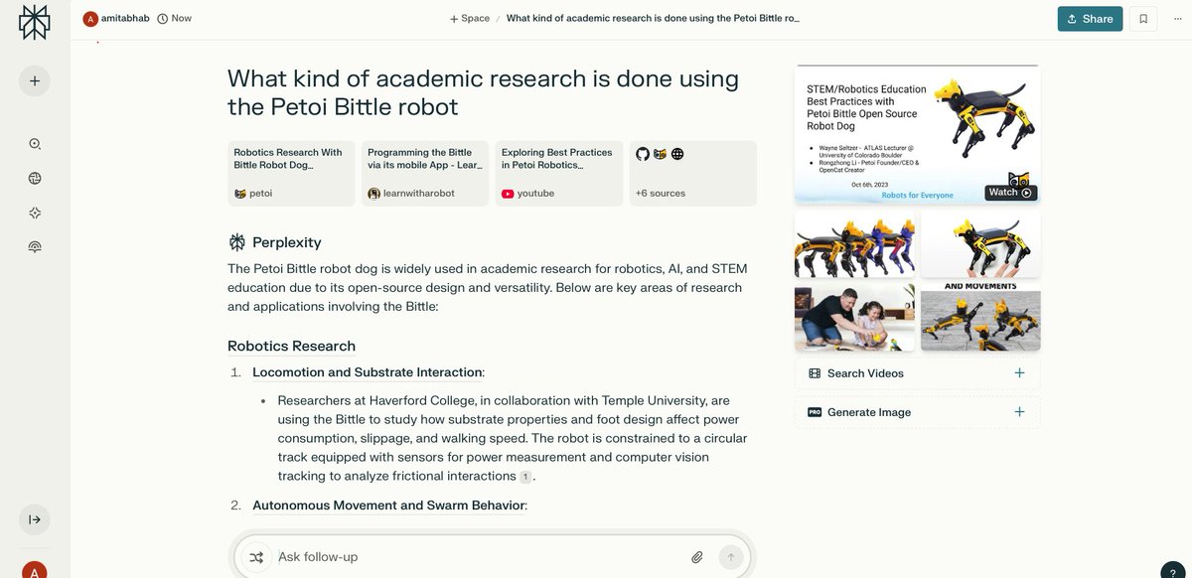
Task: Click the Perplexity answer logo icon
Action: 236,242
